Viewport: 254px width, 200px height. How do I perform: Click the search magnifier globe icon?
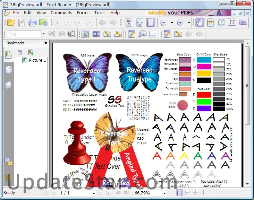(71, 34)
